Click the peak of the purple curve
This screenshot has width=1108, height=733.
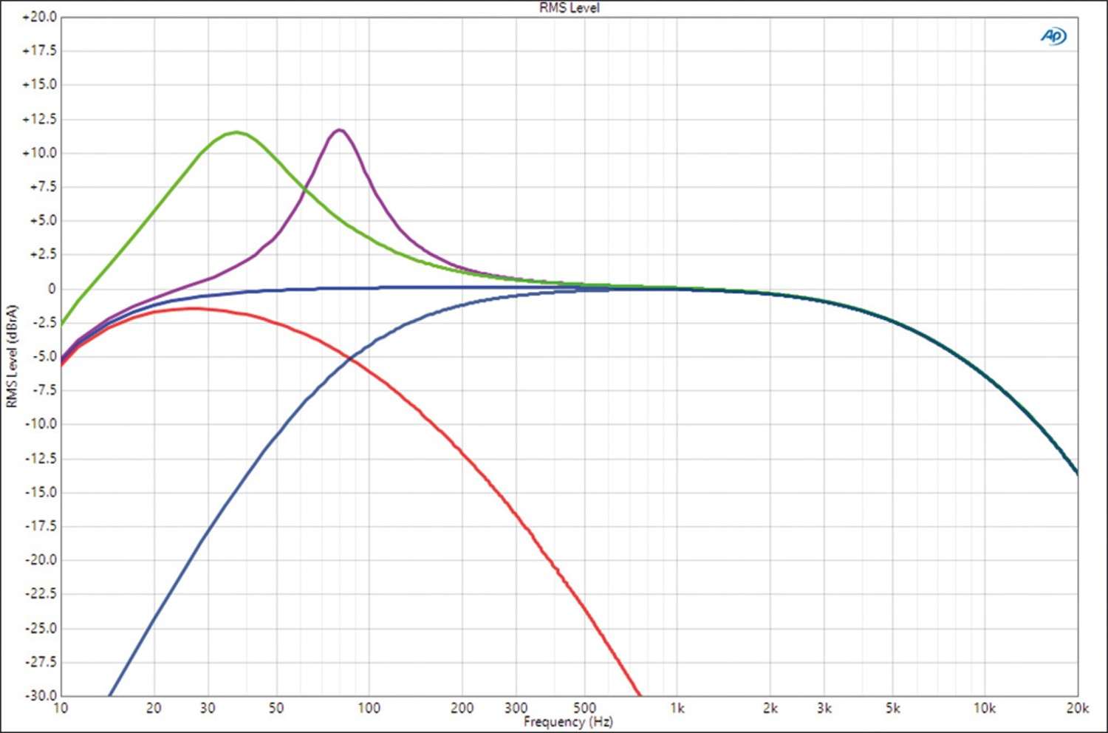click(x=339, y=130)
